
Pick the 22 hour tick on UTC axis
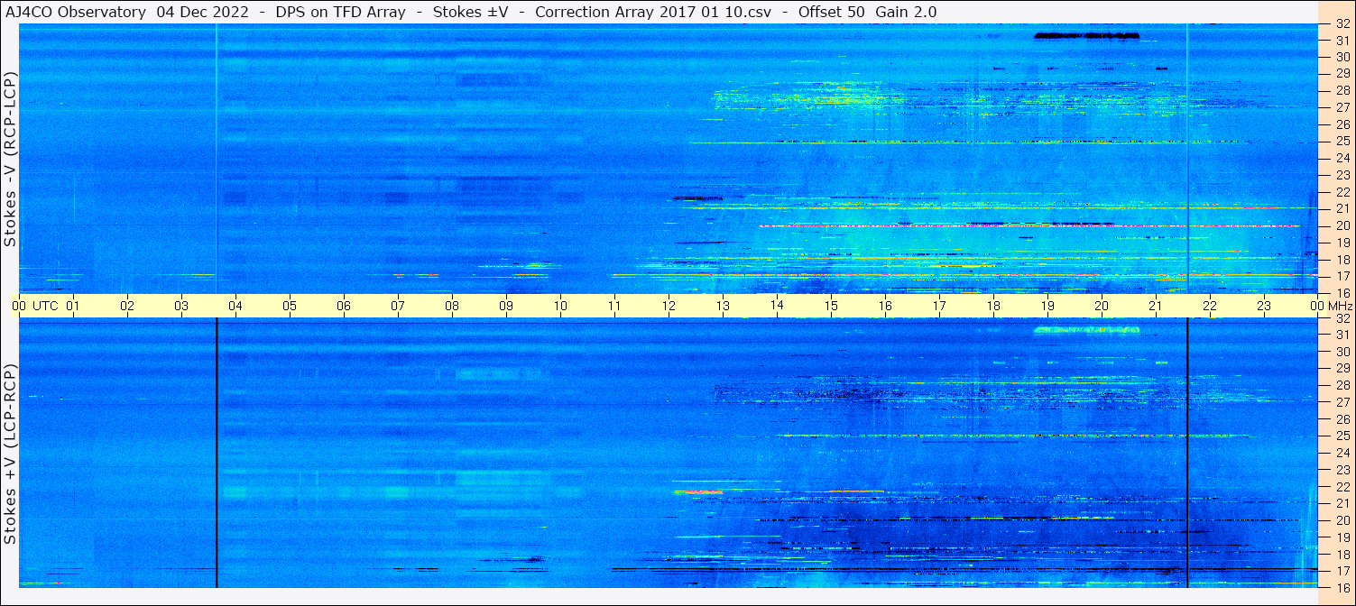pyautogui.click(x=1210, y=306)
